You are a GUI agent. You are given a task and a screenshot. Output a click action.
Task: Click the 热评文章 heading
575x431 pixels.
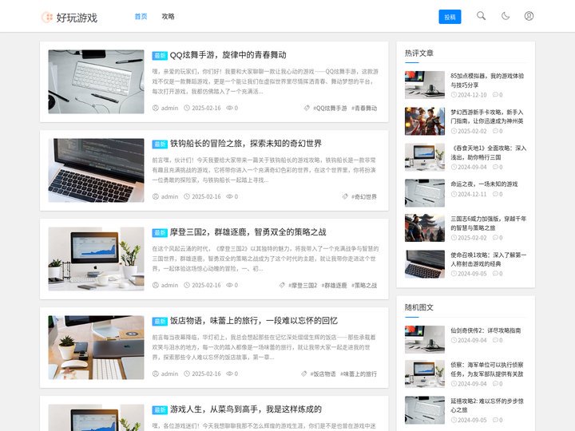[418, 53]
